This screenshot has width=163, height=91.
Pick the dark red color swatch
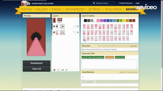click(x=134, y=20)
